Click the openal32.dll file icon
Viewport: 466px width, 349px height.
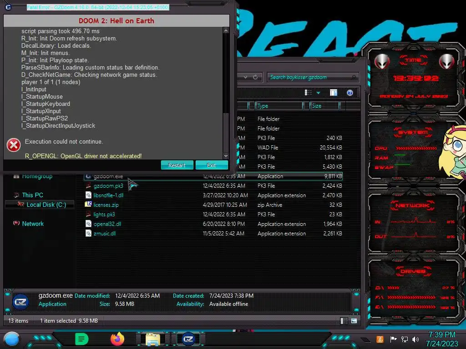[x=88, y=224]
